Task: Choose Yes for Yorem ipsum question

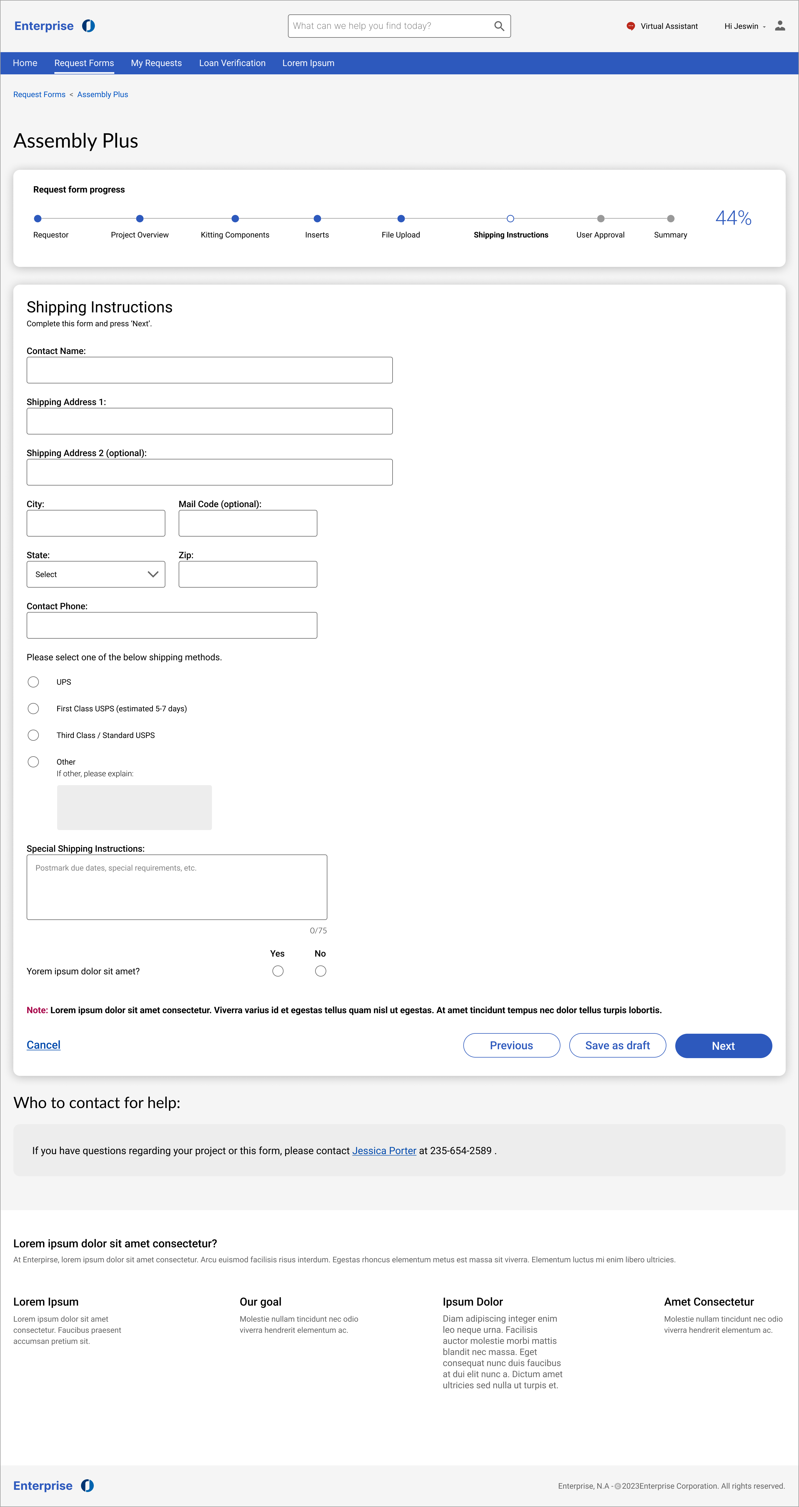Action: click(x=278, y=971)
